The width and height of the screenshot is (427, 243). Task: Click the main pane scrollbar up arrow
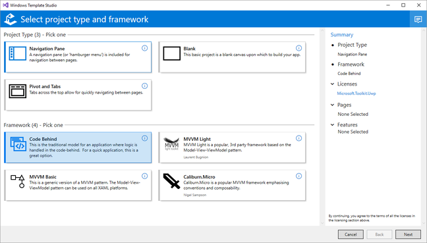point(322,30)
